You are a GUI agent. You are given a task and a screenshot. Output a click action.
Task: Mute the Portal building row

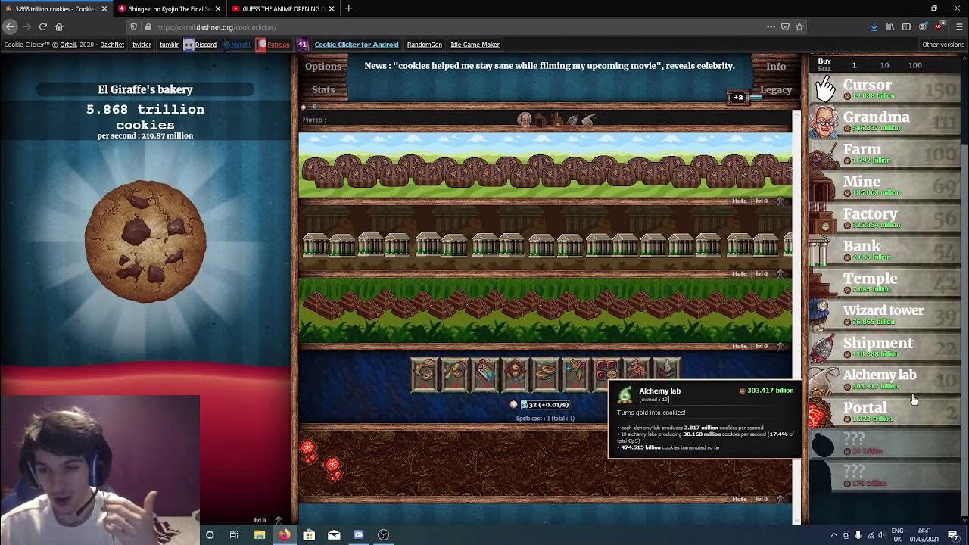pyautogui.click(x=739, y=500)
